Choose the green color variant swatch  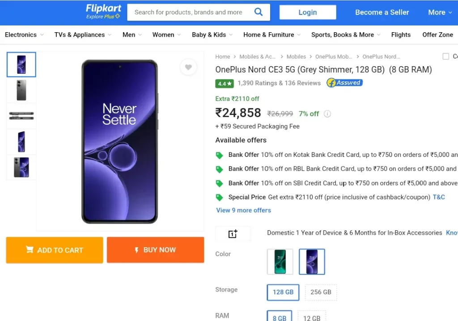tap(280, 262)
